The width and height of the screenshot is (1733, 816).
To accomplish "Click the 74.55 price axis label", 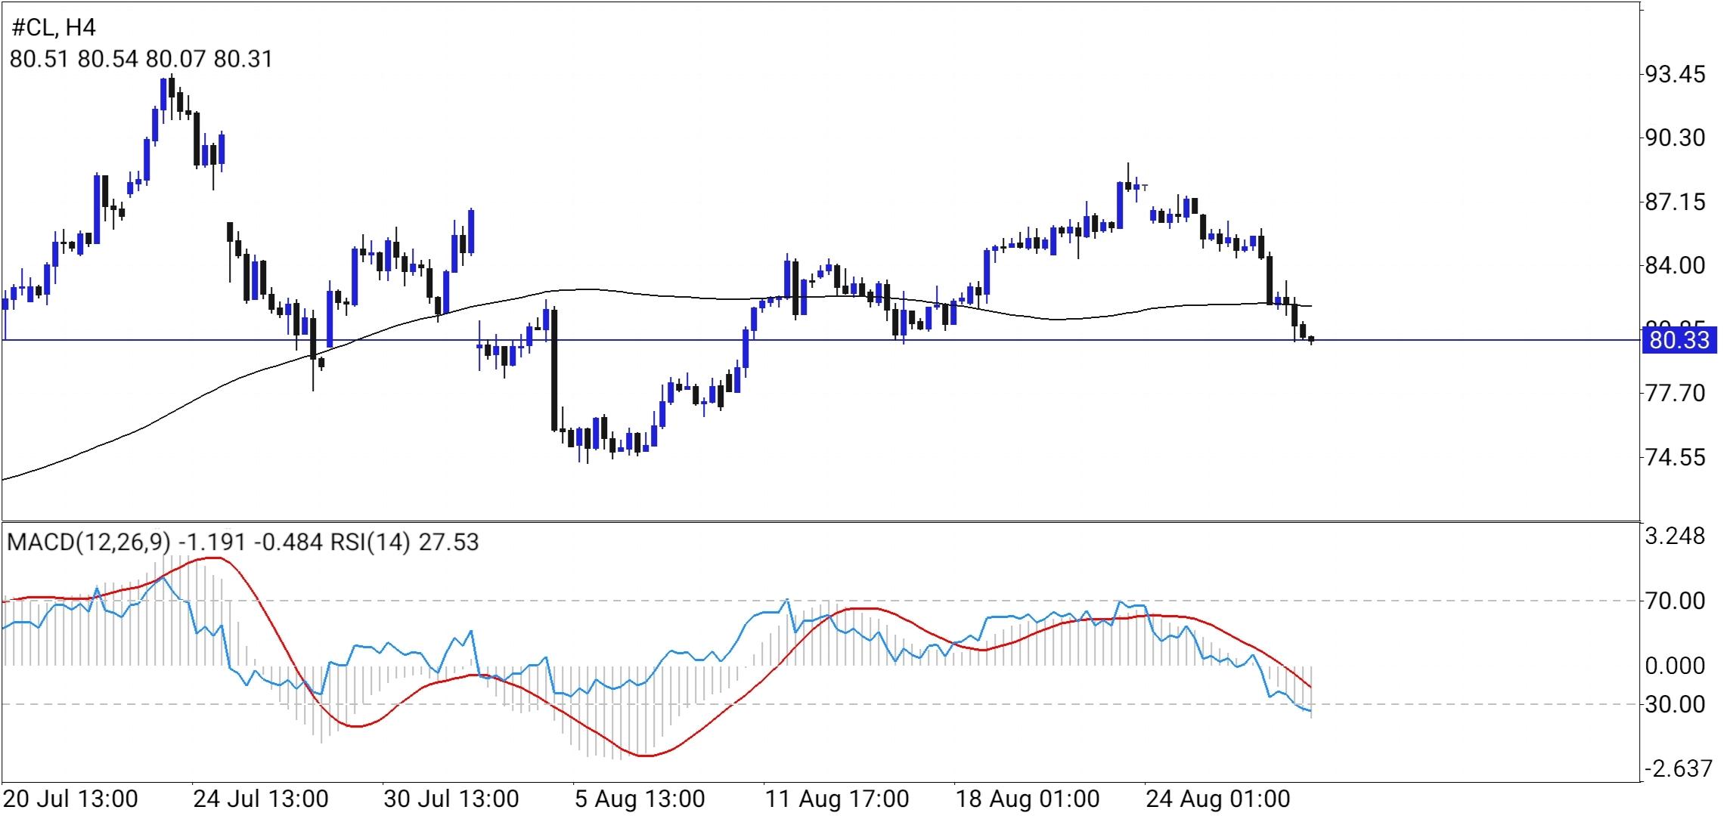I will [x=1675, y=457].
